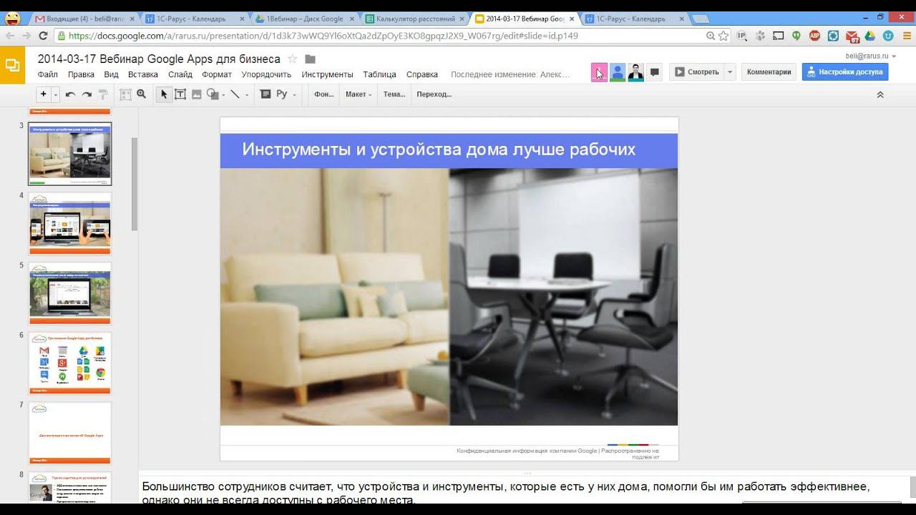Expand the line tool dropdown arrow

pyautogui.click(x=247, y=94)
